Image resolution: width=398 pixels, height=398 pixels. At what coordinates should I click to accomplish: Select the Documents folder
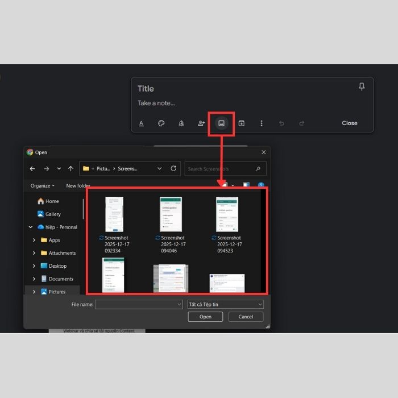(57, 279)
